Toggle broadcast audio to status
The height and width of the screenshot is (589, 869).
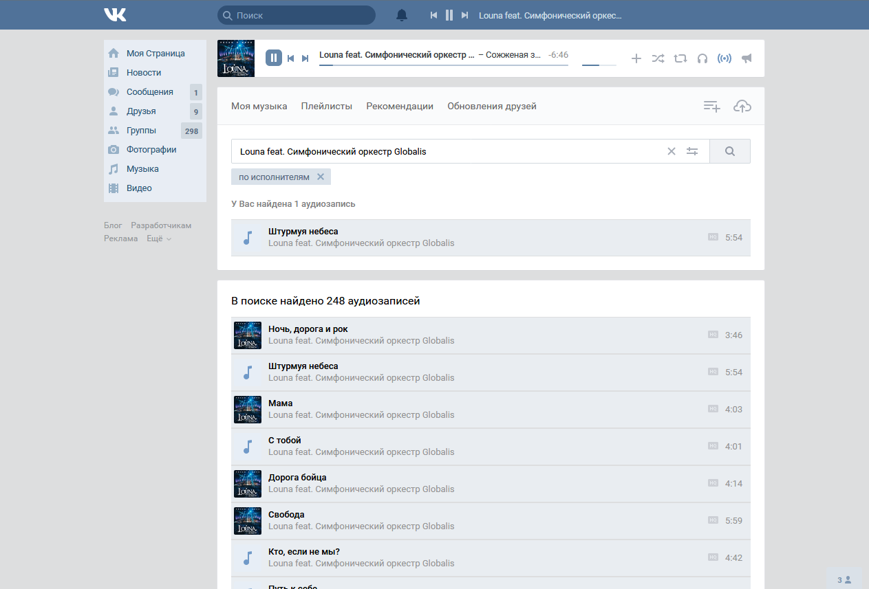(725, 58)
